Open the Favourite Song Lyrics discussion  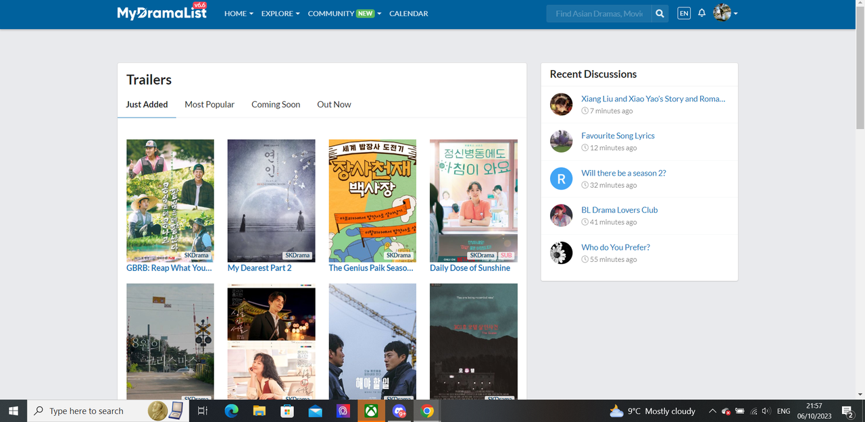[x=618, y=136]
